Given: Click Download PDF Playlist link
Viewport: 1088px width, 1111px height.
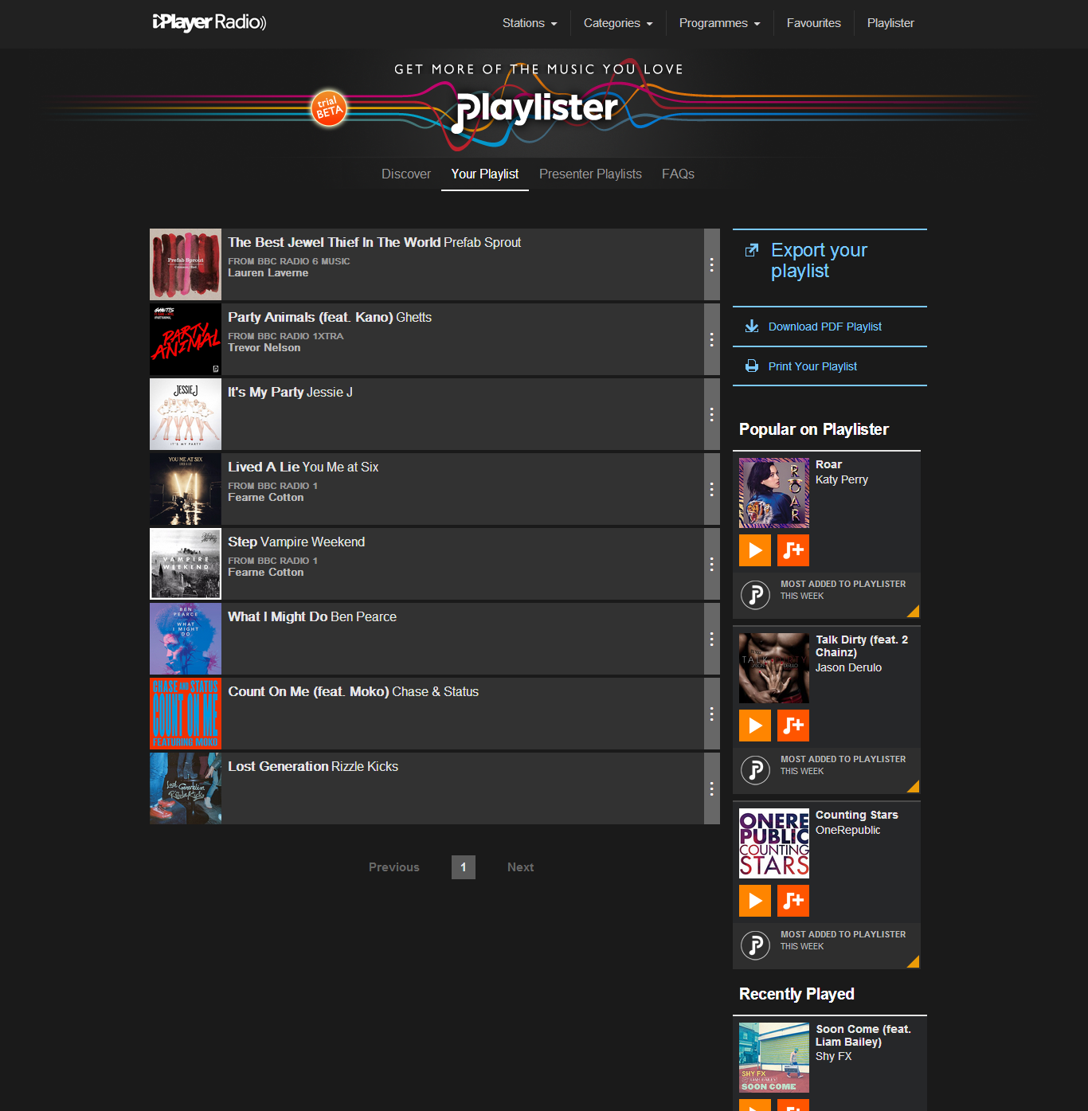Looking at the screenshot, I should pyautogui.click(x=825, y=327).
